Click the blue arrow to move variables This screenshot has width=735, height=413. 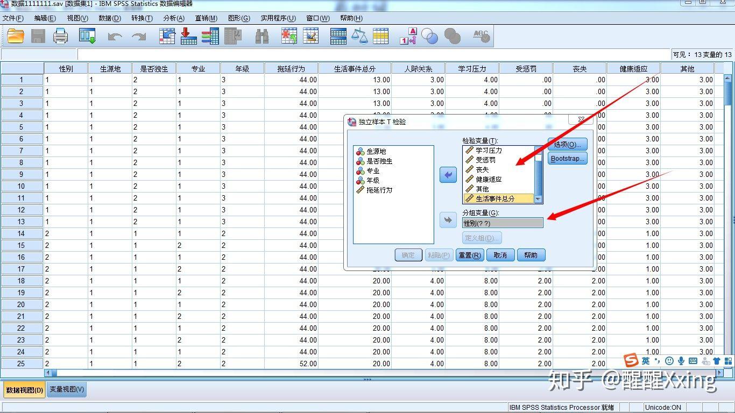point(448,174)
